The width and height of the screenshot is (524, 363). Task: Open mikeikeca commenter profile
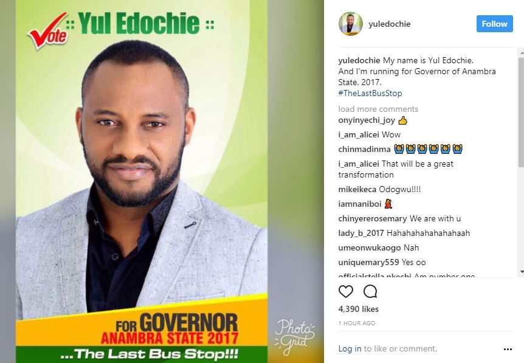(x=357, y=189)
